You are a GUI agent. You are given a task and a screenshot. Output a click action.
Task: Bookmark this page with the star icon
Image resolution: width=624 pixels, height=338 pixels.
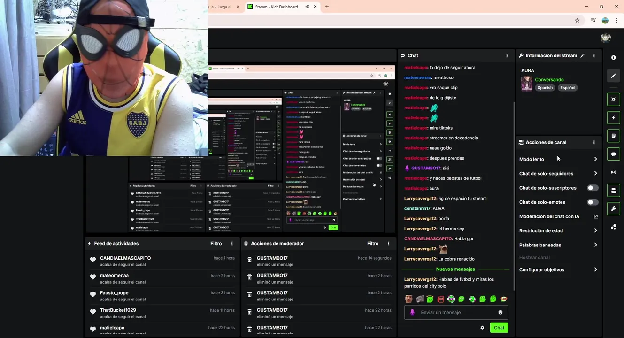click(577, 21)
